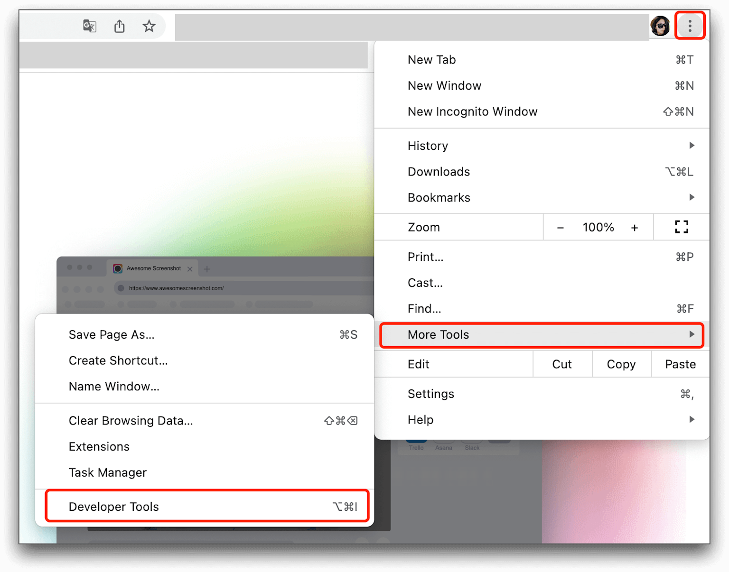Close the Awesome Screenshot tab

(190, 268)
